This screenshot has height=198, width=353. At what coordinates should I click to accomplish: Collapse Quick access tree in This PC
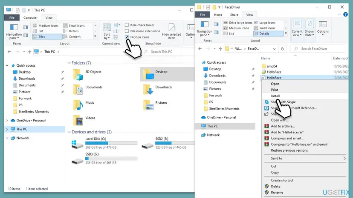(x=7, y=65)
